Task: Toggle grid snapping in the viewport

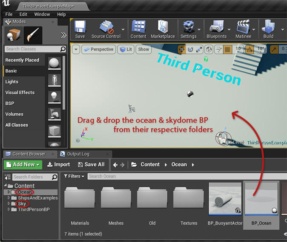Action: pyautogui.click(x=228, y=49)
